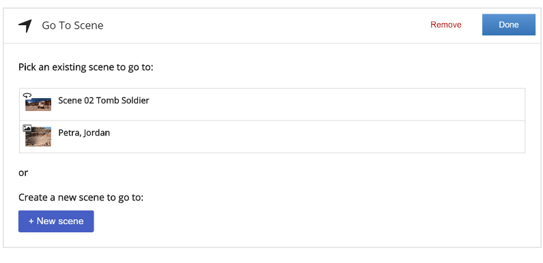Image resolution: width=543 pixels, height=263 pixels.
Task: Choose the Petra, Jordan scene row
Action: pyautogui.click(x=273, y=137)
